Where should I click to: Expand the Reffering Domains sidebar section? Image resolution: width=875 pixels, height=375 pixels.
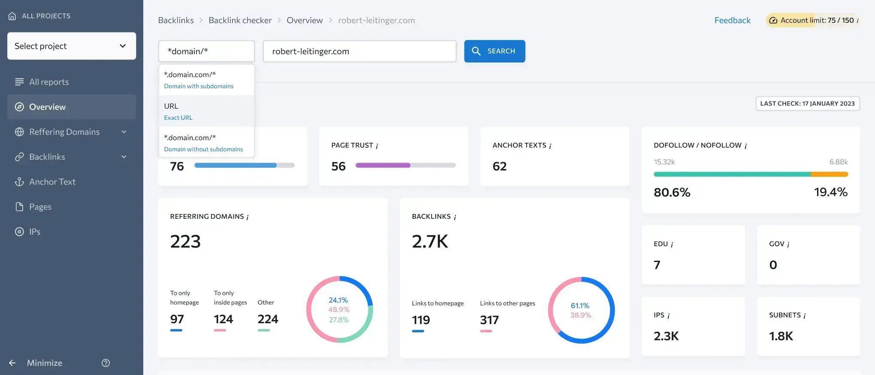[x=124, y=132]
